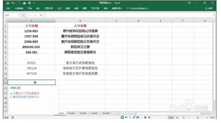
Task: Switch to the Sheet8 tab
Action: coord(106,113)
